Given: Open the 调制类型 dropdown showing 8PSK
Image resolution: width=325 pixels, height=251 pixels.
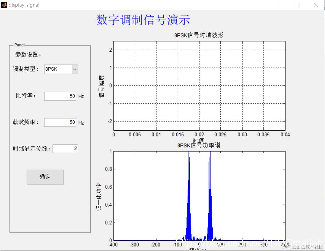Looking at the screenshot, I should pyautogui.click(x=61, y=69).
